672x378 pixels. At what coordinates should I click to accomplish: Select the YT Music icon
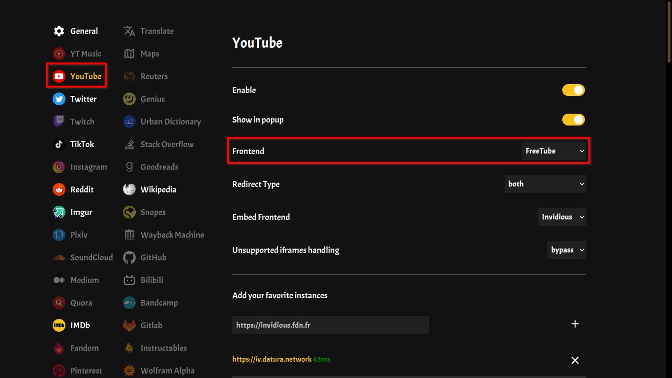pos(59,54)
